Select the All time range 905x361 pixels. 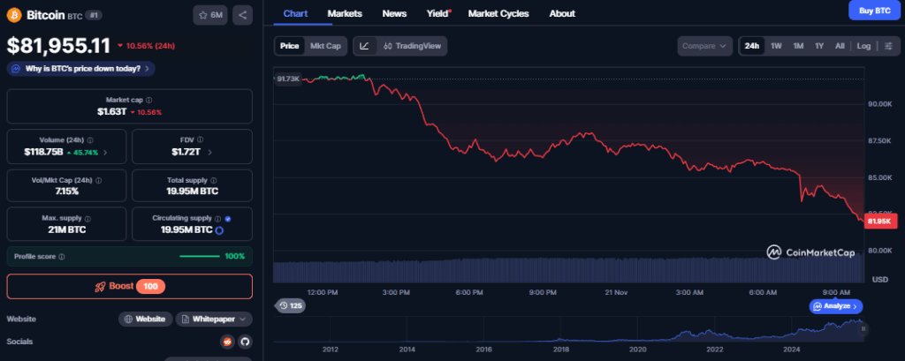coord(840,46)
